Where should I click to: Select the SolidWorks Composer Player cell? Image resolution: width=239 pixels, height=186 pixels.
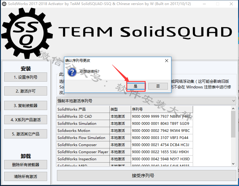click(83, 152)
